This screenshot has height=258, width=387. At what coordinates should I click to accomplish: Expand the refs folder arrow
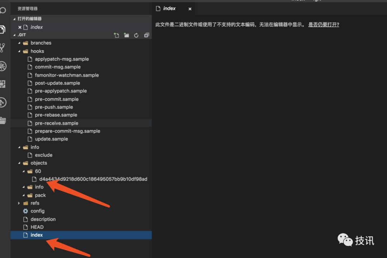point(19,203)
